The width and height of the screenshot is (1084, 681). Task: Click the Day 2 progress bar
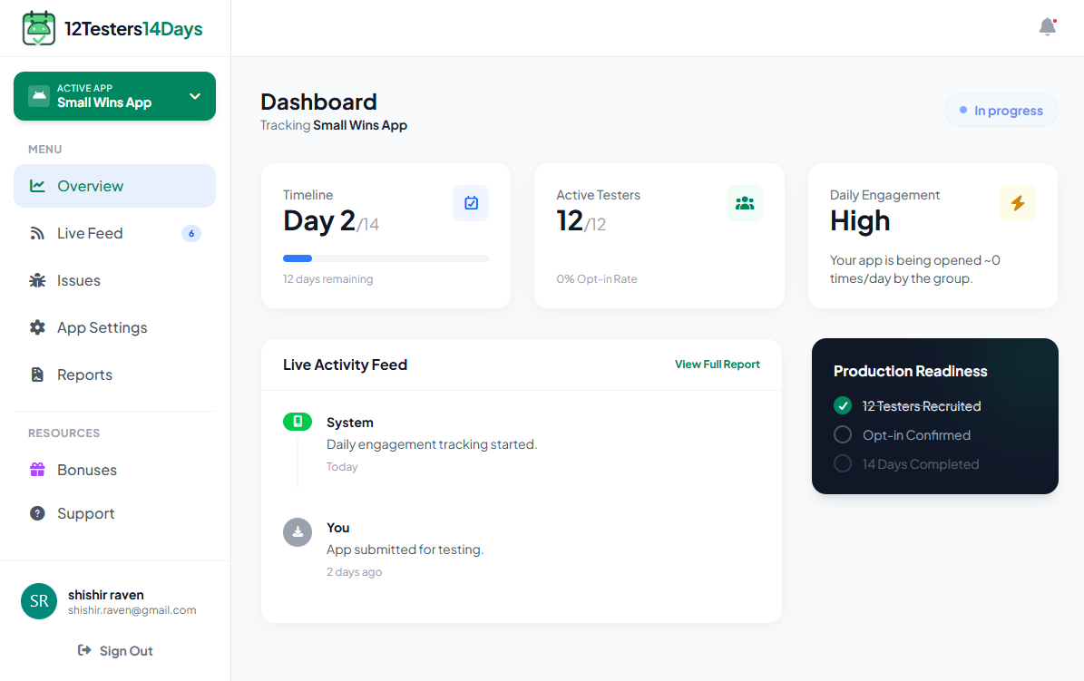click(385, 258)
